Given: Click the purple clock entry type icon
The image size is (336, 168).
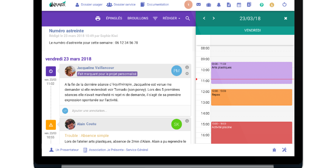Looking at the screenshot, I should (x=51, y=71).
